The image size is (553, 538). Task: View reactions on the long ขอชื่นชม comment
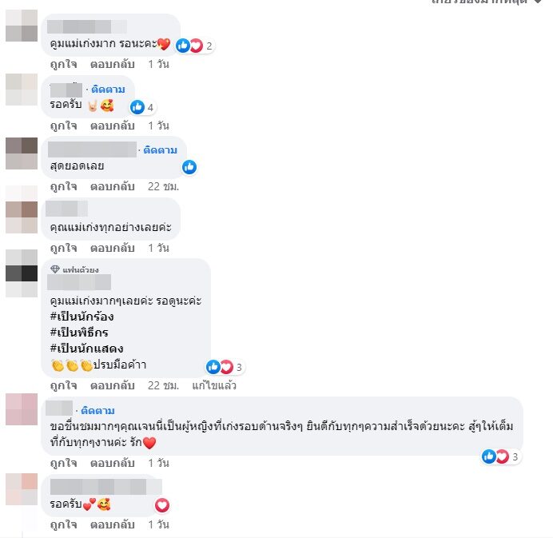coord(501,456)
